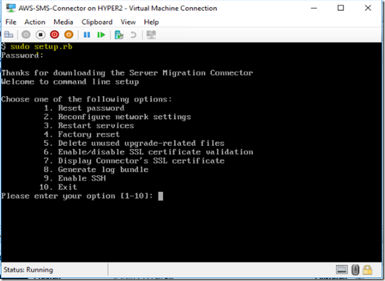Click the 'Status: Running' text
This screenshot has width=385, height=281.
pos(28,270)
